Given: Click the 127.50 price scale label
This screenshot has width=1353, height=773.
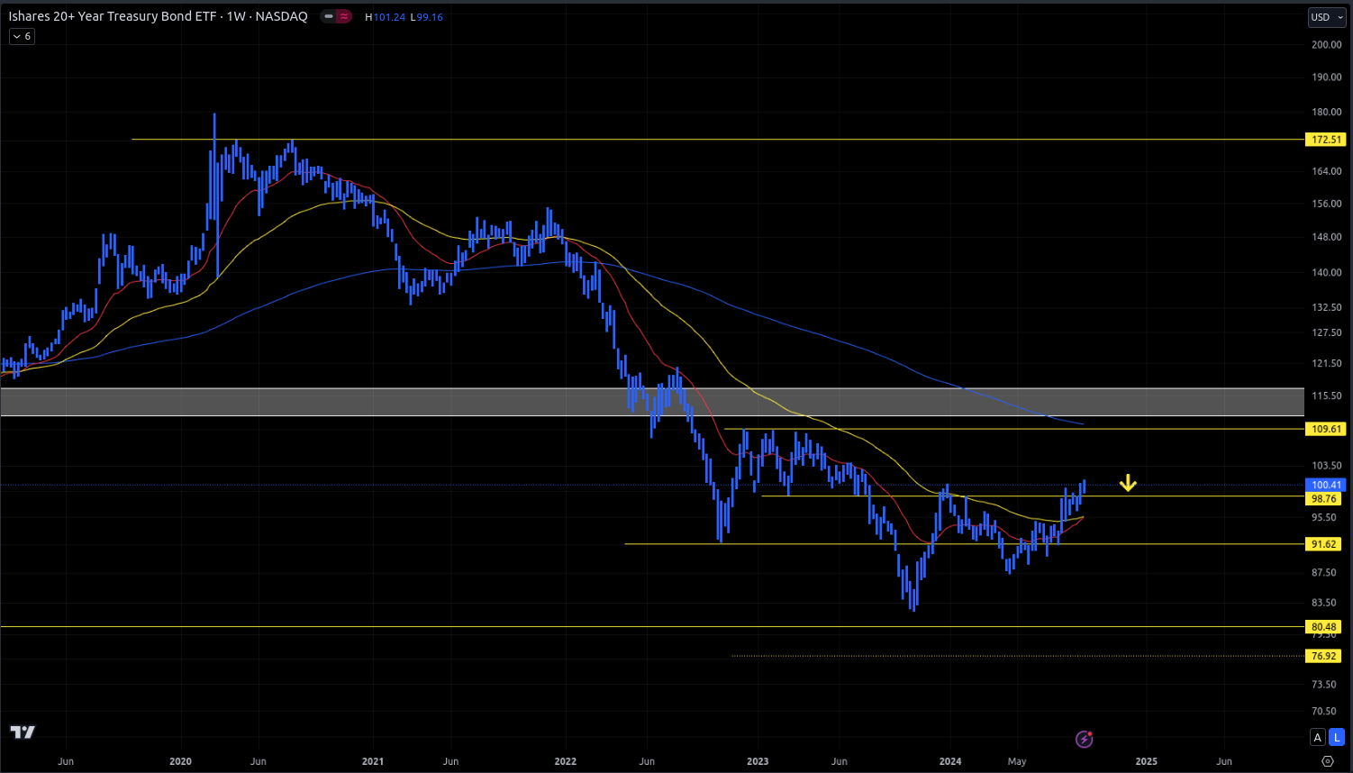Looking at the screenshot, I should click(x=1327, y=332).
